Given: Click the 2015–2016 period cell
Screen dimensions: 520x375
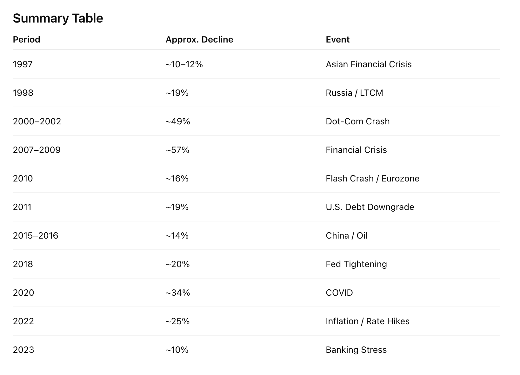Looking at the screenshot, I should tap(36, 236).
